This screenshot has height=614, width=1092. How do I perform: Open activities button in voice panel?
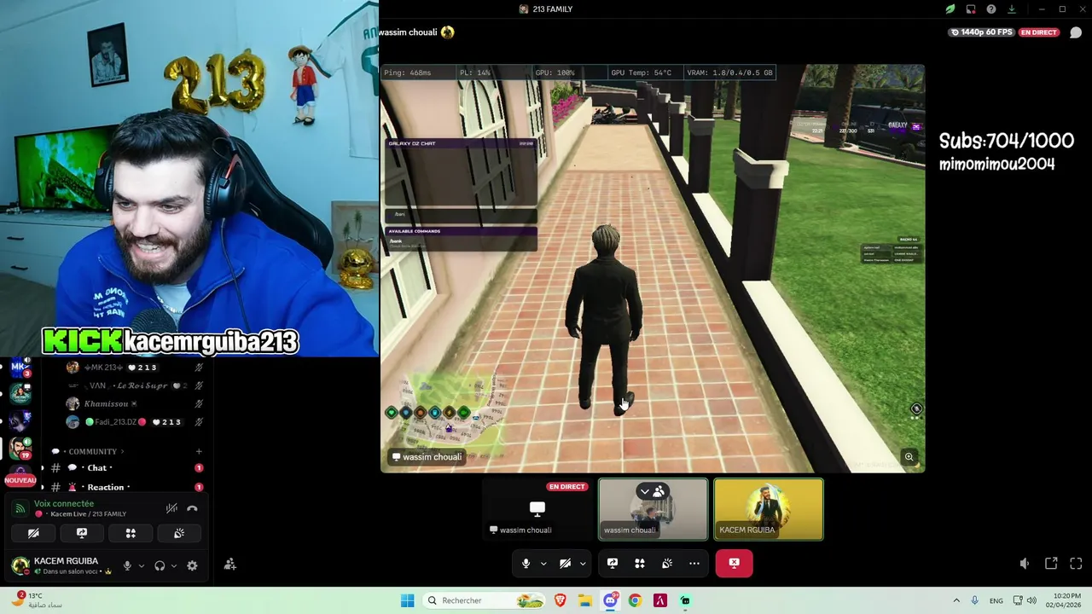(x=131, y=533)
